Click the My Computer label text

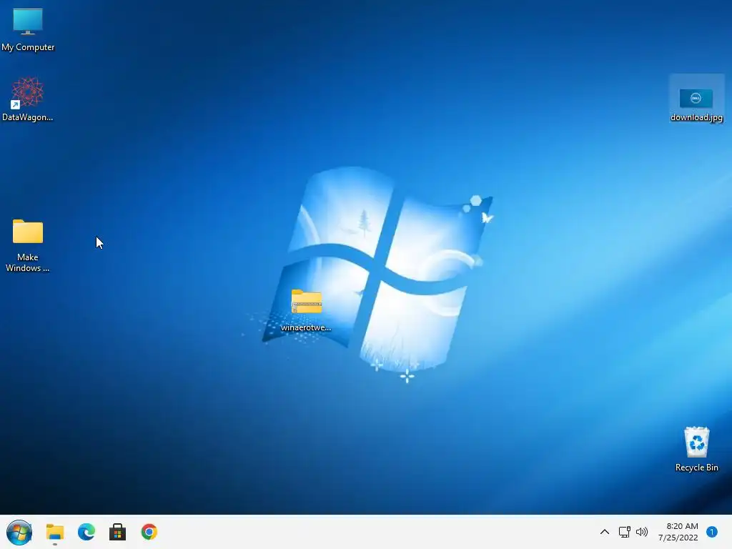[28, 47]
